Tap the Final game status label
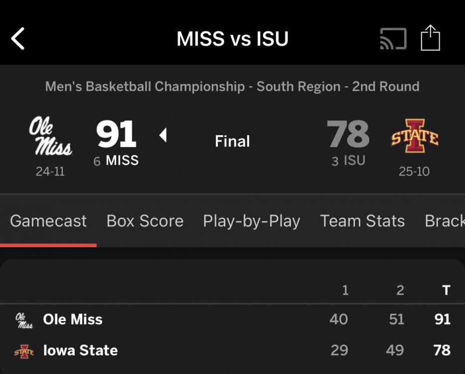This screenshot has height=374, width=465. [x=232, y=142]
